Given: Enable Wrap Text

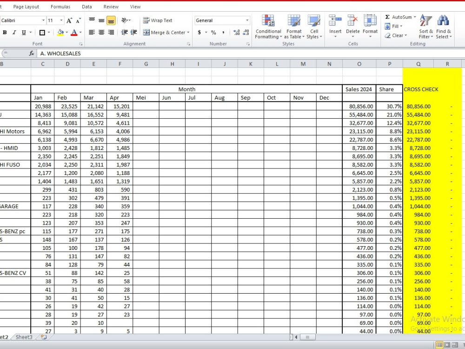Looking at the screenshot, I should pyautogui.click(x=158, y=20).
